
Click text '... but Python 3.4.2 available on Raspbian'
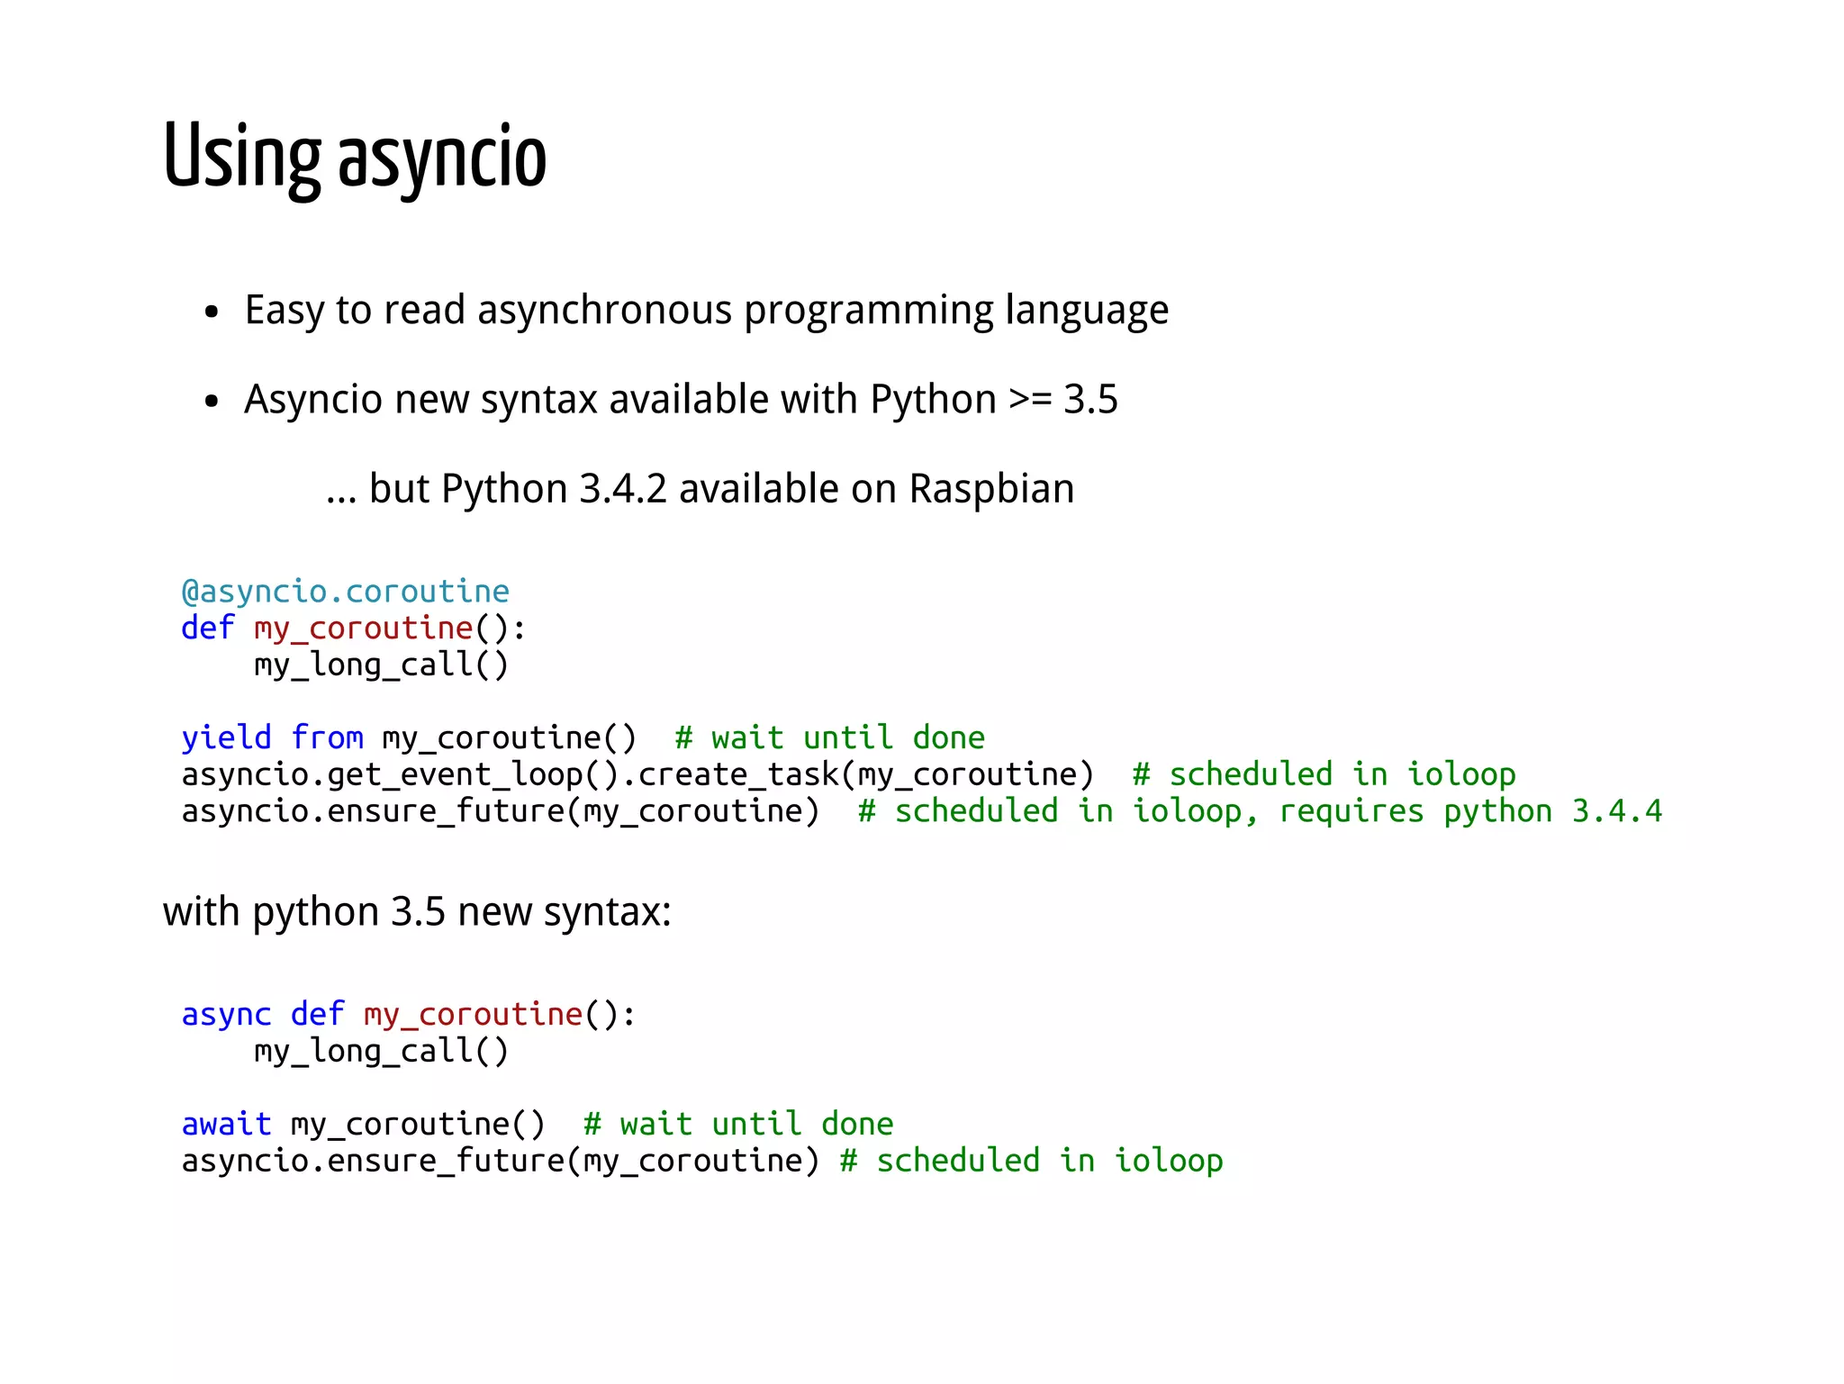coord(700,489)
